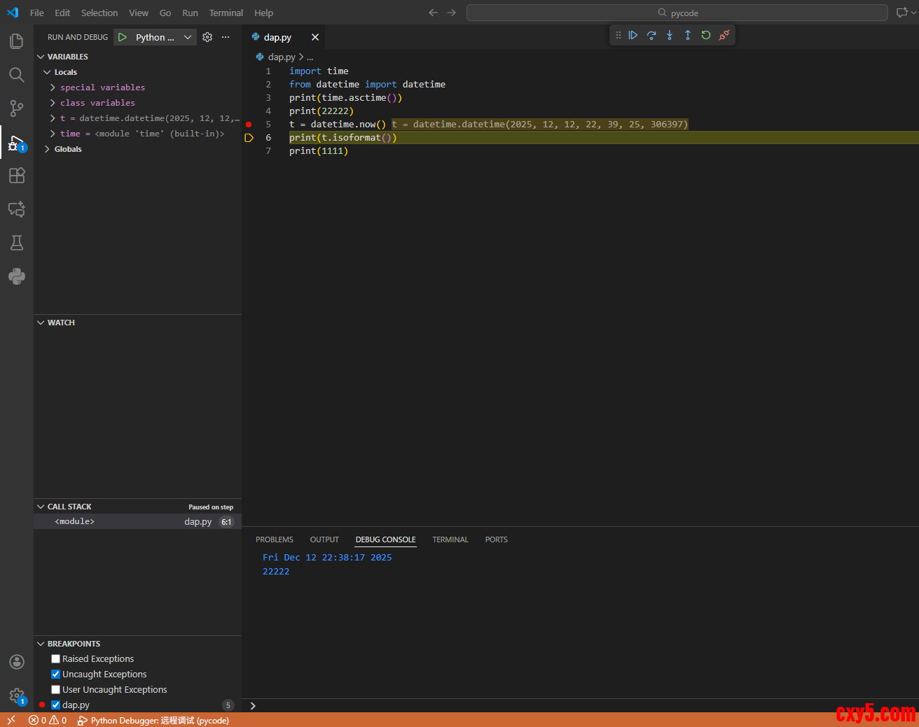Image resolution: width=919 pixels, height=727 pixels.
Task: Open Source Control in the activity bar
Action: point(17,108)
